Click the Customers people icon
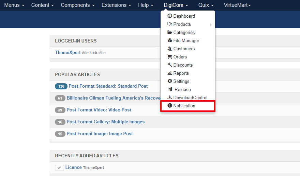The height and width of the screenshot is (176, 300). 170,49
